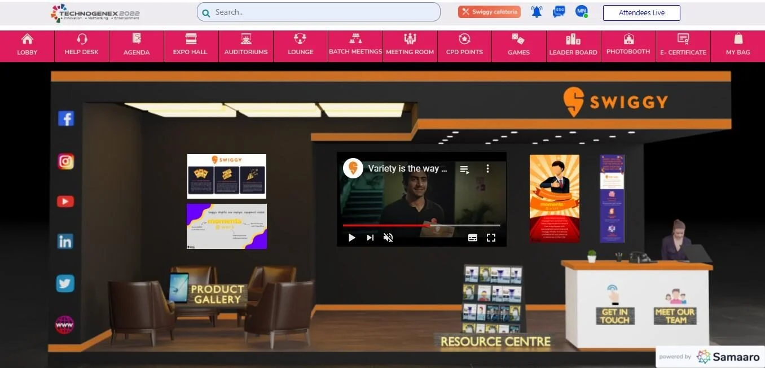Open the Games section

518,45
